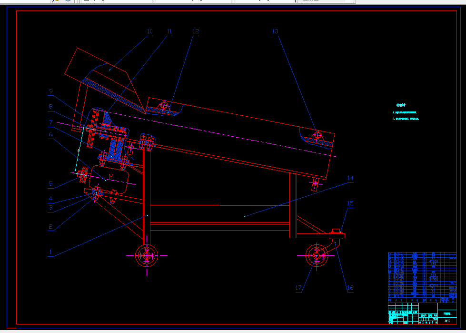466x333 pixels.
Task: Select part balloon number 17
Action: click(x=298, y=288)
